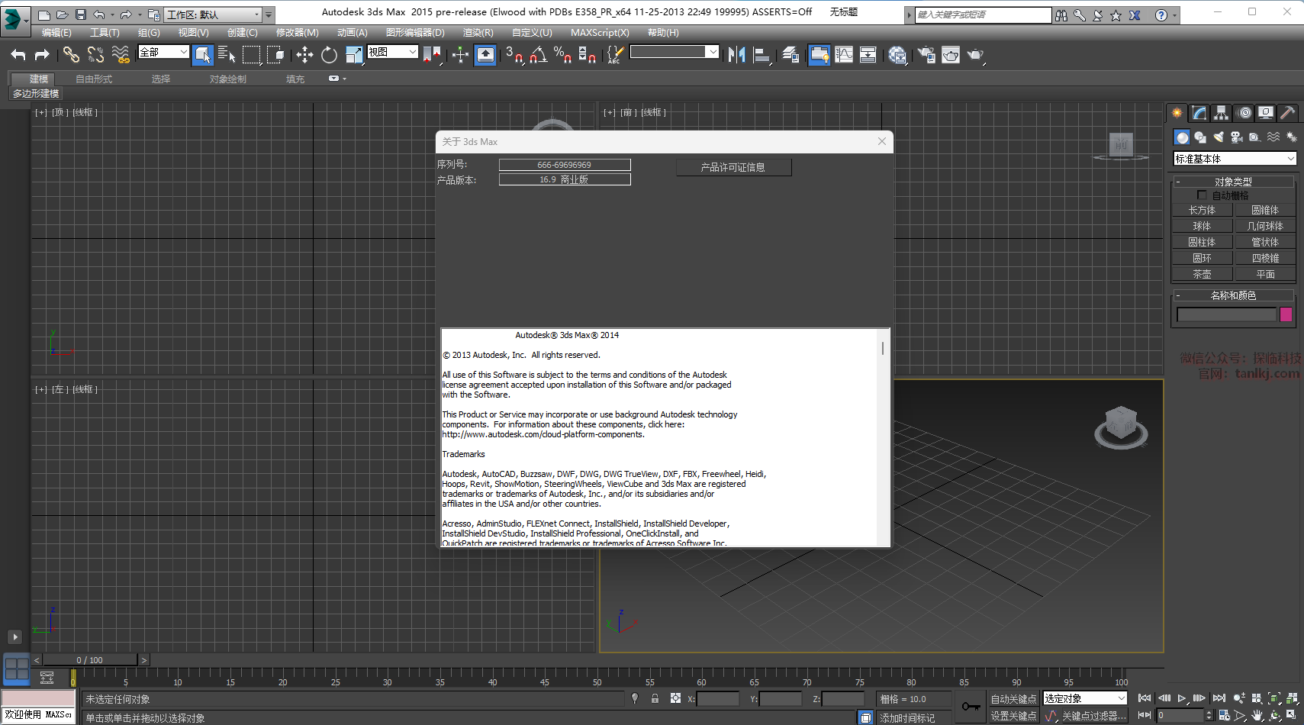
Task: Open the Material Editor from toolbar
Action: [x=897, y=54]
